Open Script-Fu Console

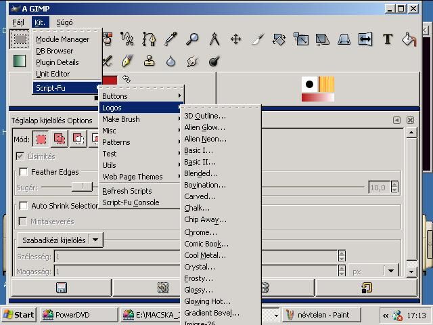pos(141,202)
